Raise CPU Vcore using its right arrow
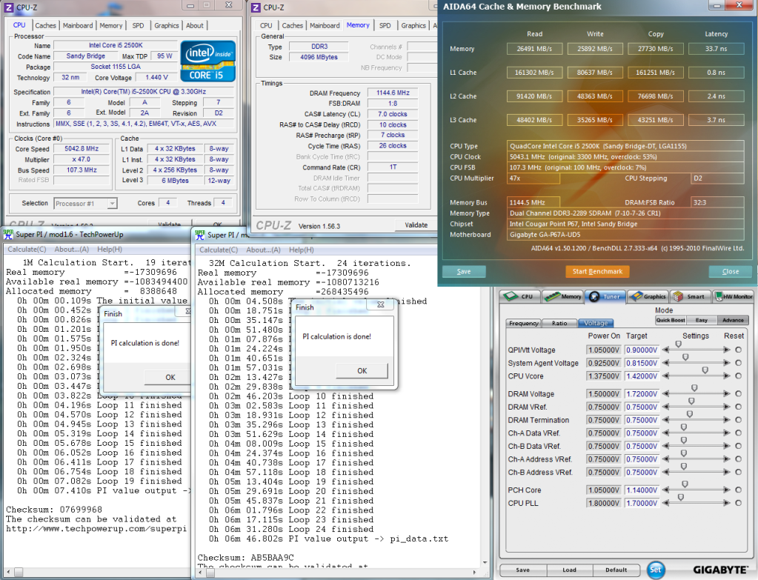The width and height of the screenshot is (758, 580). (x=727, y=376)
